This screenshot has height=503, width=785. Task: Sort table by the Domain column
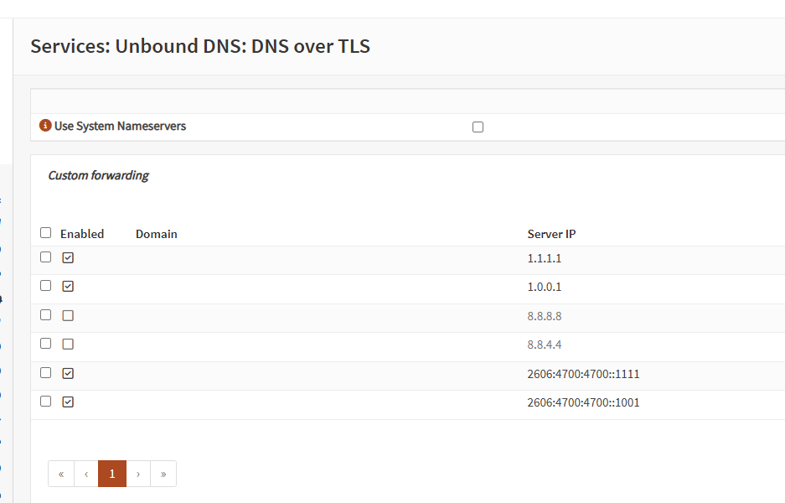(x=156, y=234)
